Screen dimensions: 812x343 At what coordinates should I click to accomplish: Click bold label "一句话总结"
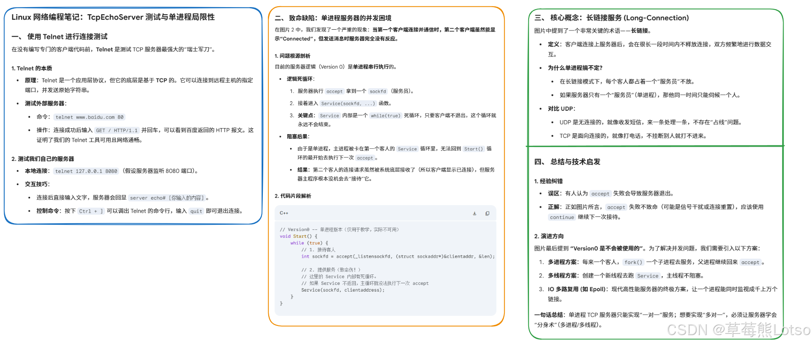click(x=548, y=315)
